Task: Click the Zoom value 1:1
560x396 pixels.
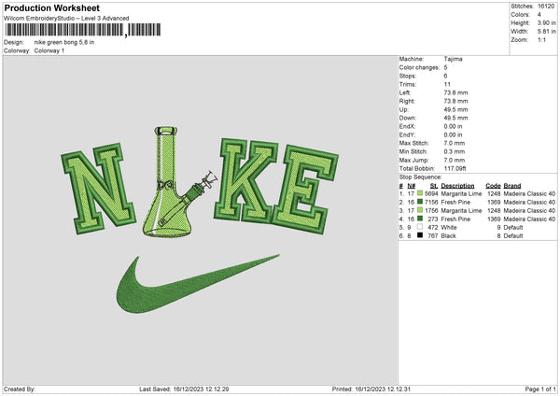Action: coord(541,39)
